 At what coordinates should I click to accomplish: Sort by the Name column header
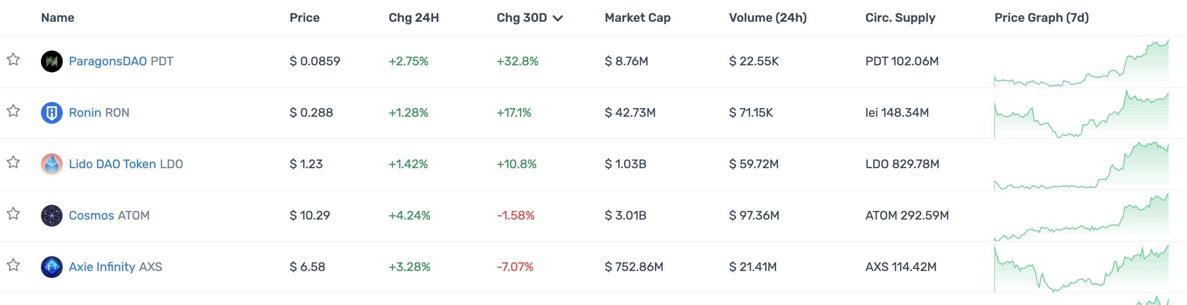tap(58, 18)
